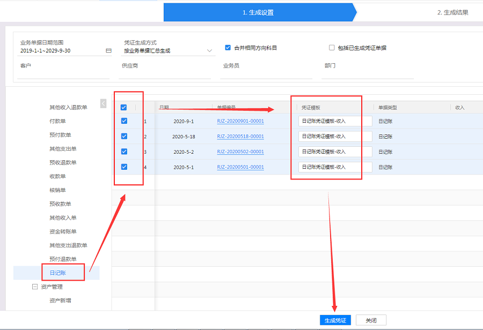Switch to the 2. 生成结果 step
The image size is (483, 330).
pos(452,12)
